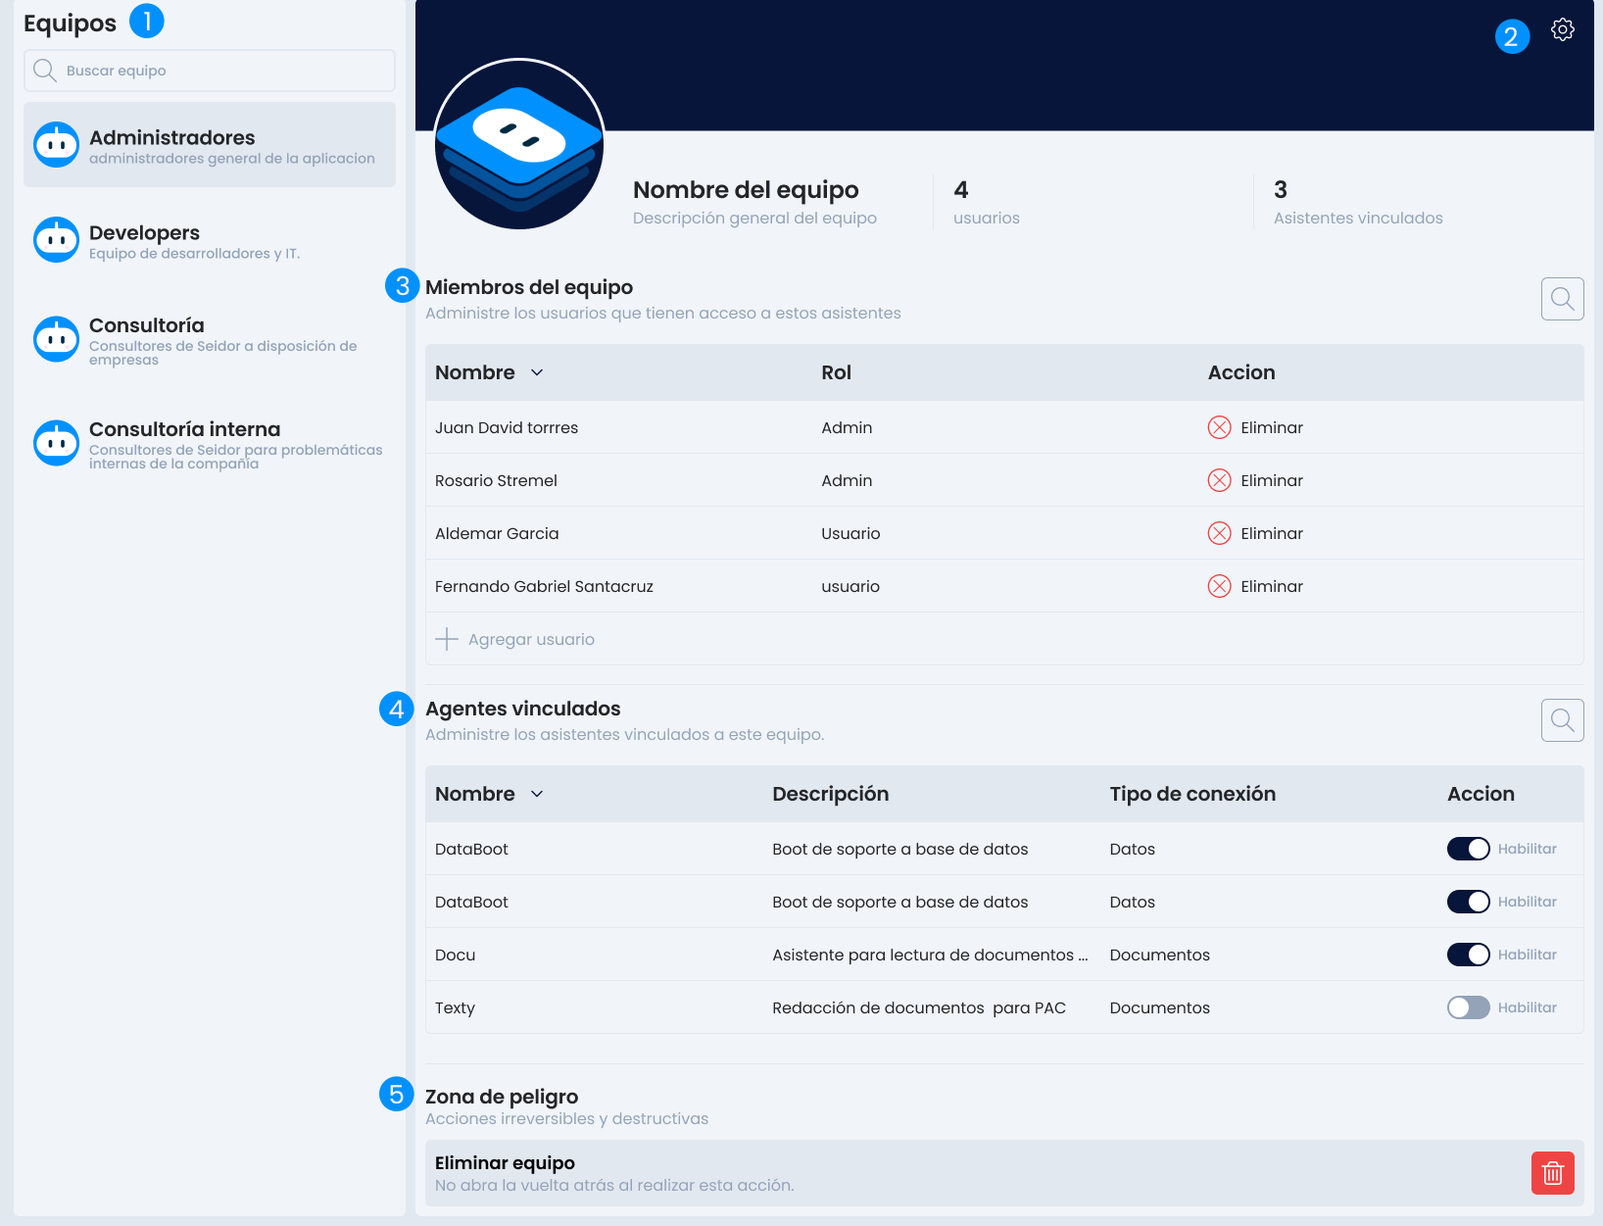Sort members by Nombre chevron
The width and height of the screenshot is (1603, 1226).
(537, 373)
